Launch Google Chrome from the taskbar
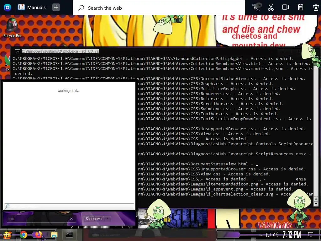The height and width of the screenshot is (241, 321). click(23, 235)
